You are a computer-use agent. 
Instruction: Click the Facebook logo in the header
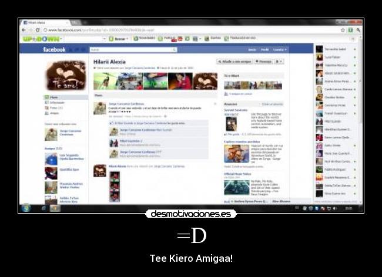tap(54, 50)
